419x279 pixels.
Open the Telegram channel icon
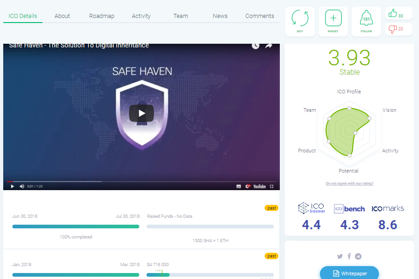click(358, 256)
